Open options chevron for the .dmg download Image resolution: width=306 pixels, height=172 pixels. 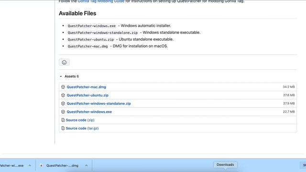[x=86, y=166]
